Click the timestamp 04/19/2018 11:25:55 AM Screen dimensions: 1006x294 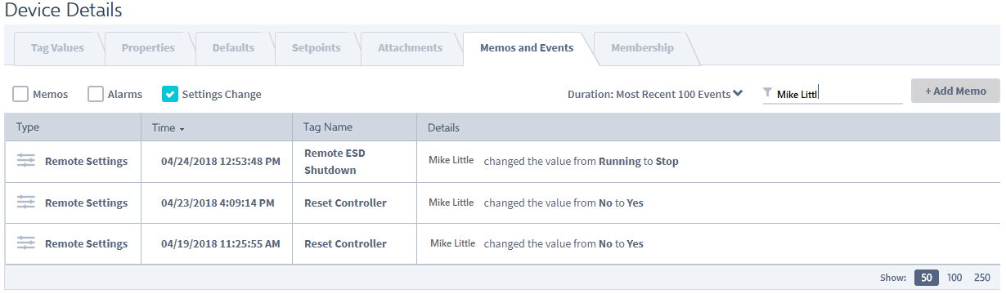tap(221, 243)
